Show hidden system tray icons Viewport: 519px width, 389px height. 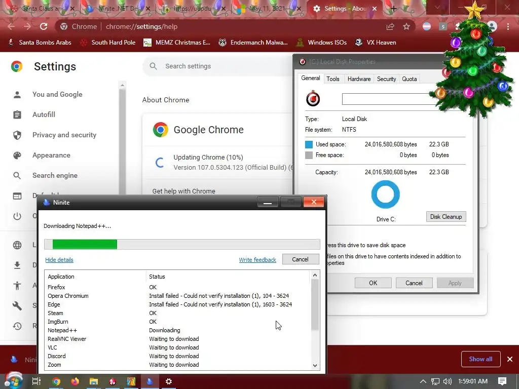click(423, 381)
